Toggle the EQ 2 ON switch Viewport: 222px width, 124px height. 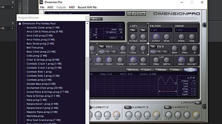[x=101, y=47]
